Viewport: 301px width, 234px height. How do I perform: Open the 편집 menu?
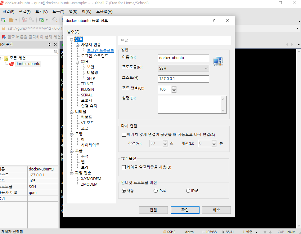pyautogui.click(x=25, y=12)
